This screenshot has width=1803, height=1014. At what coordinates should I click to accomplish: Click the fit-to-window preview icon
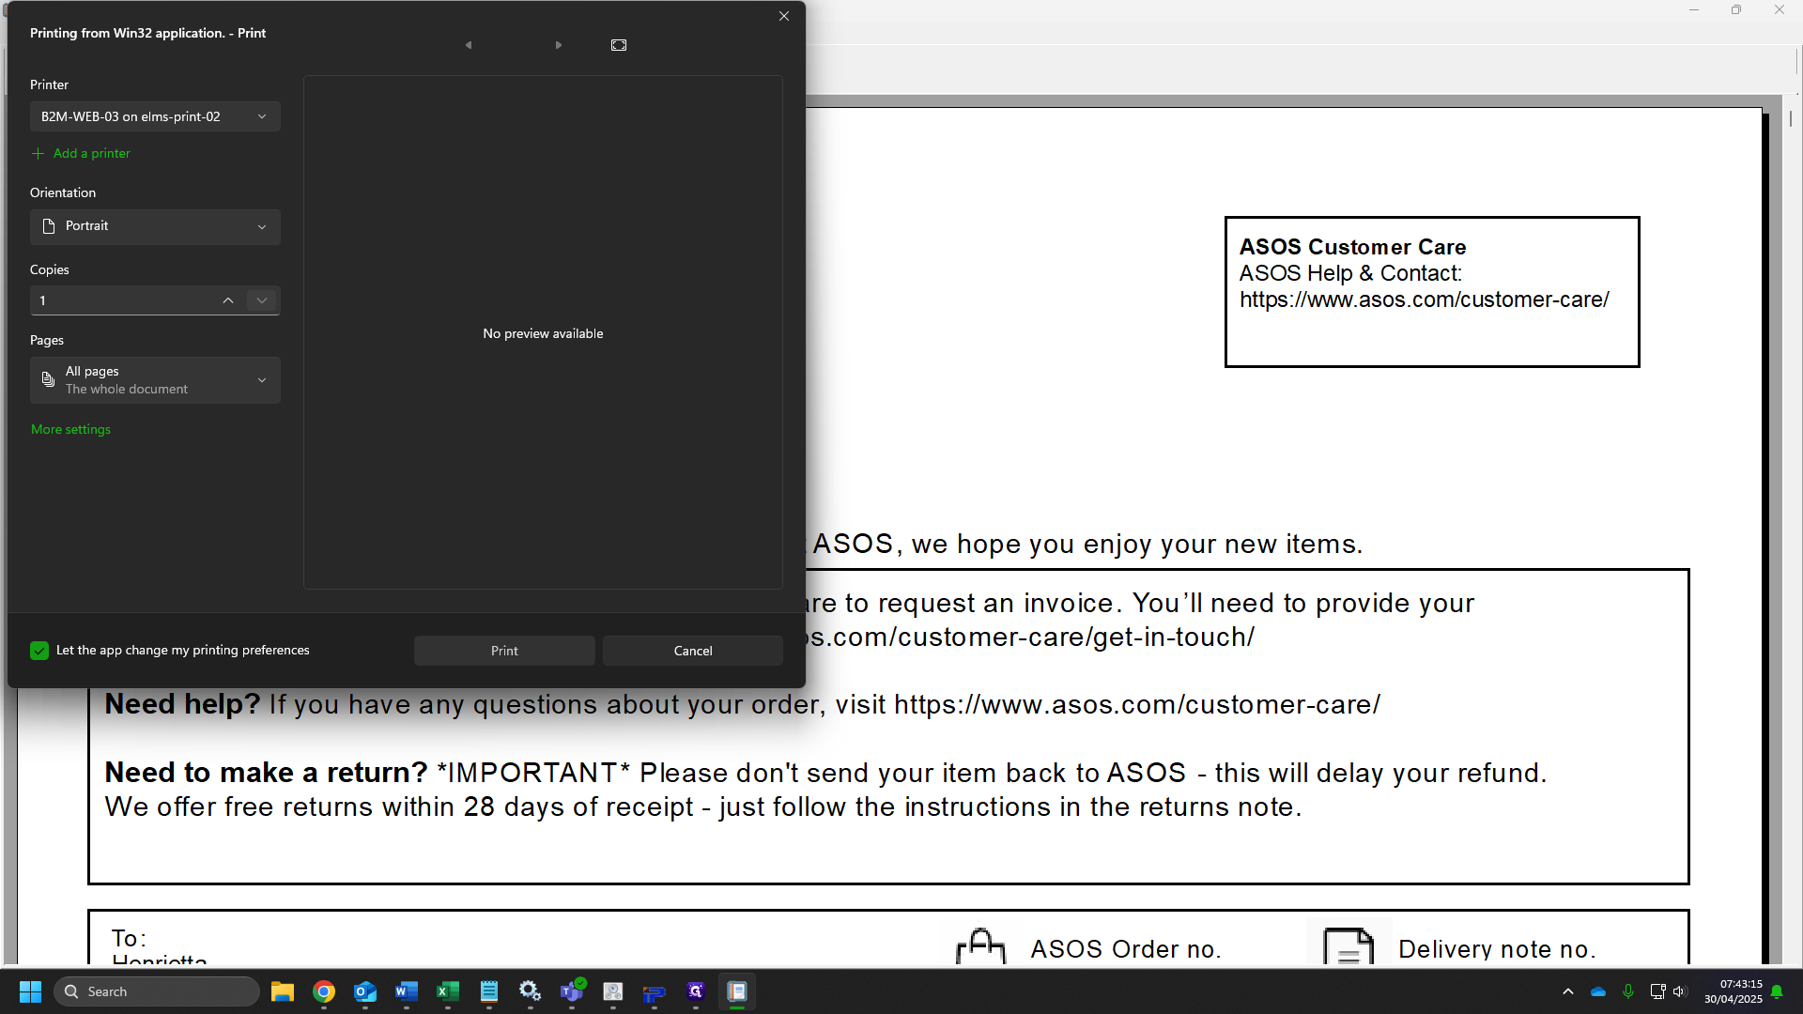coord(619,45)
